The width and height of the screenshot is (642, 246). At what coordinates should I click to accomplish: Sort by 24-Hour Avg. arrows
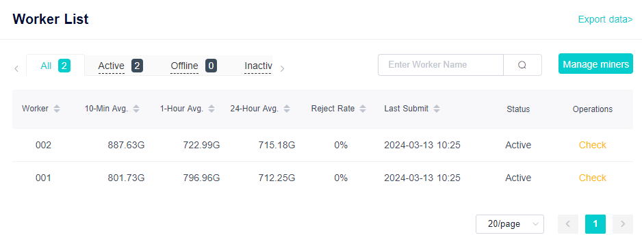287,109
